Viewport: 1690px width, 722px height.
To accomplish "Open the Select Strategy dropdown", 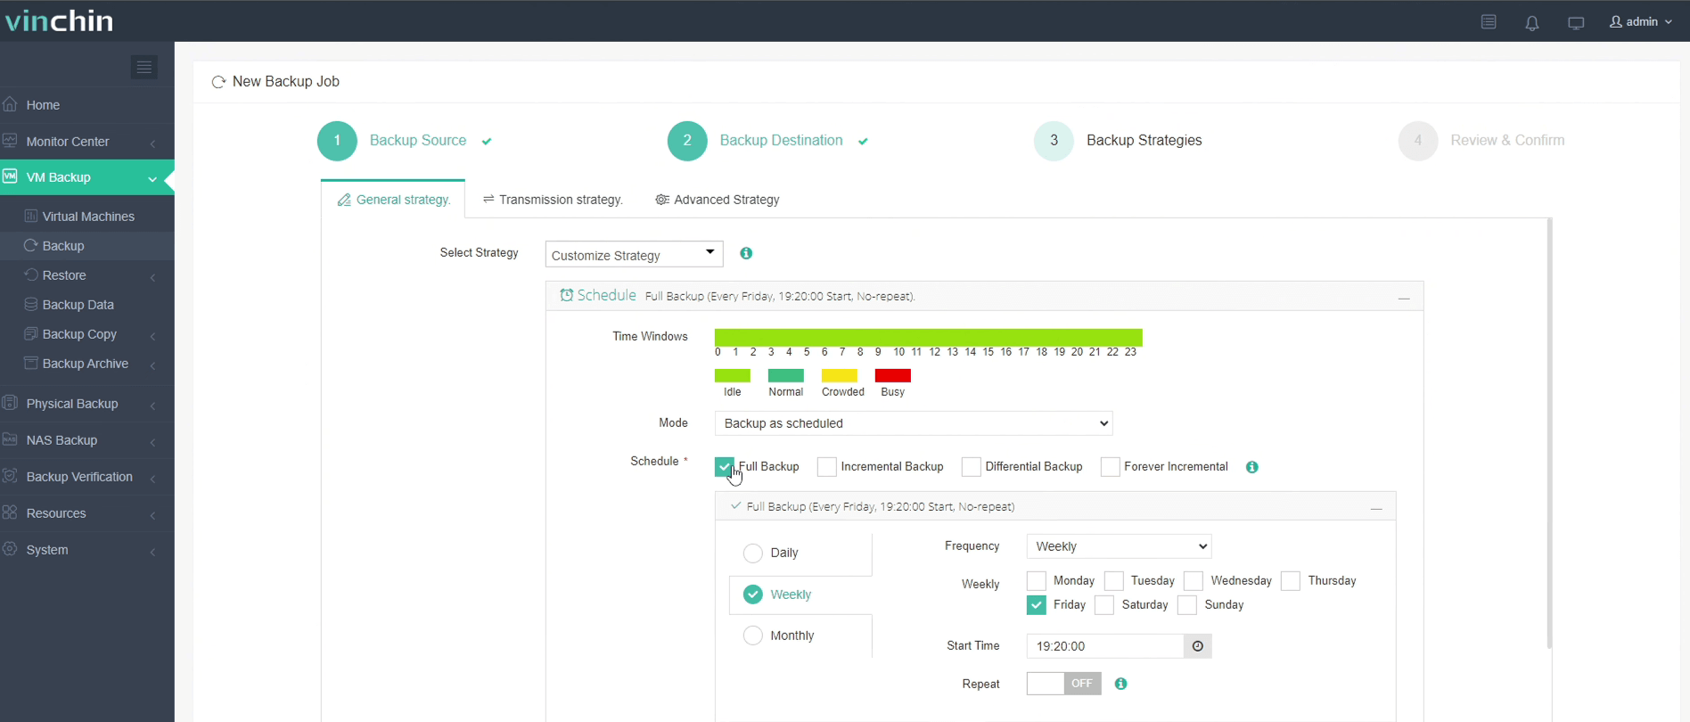I will pos(634,254).
